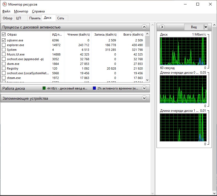The image size is (217, 196).
Task: Check the svchost.exe (LocalSystemNet...) checkbox
Action: 4,73
